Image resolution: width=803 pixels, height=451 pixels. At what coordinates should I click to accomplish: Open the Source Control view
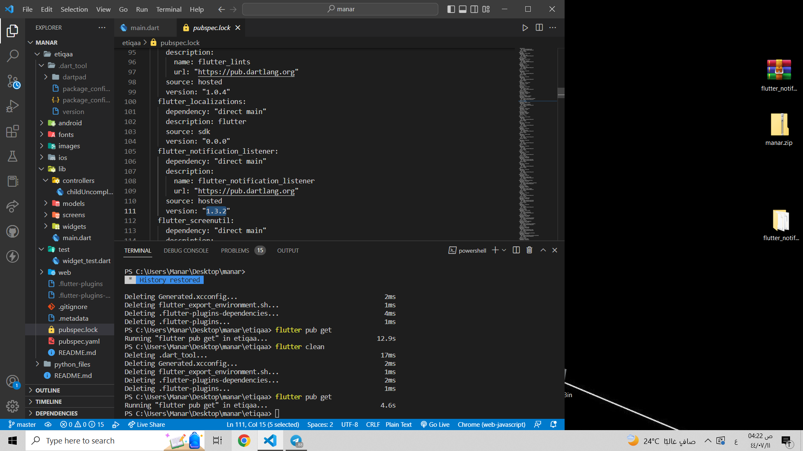tap(13, 81)
